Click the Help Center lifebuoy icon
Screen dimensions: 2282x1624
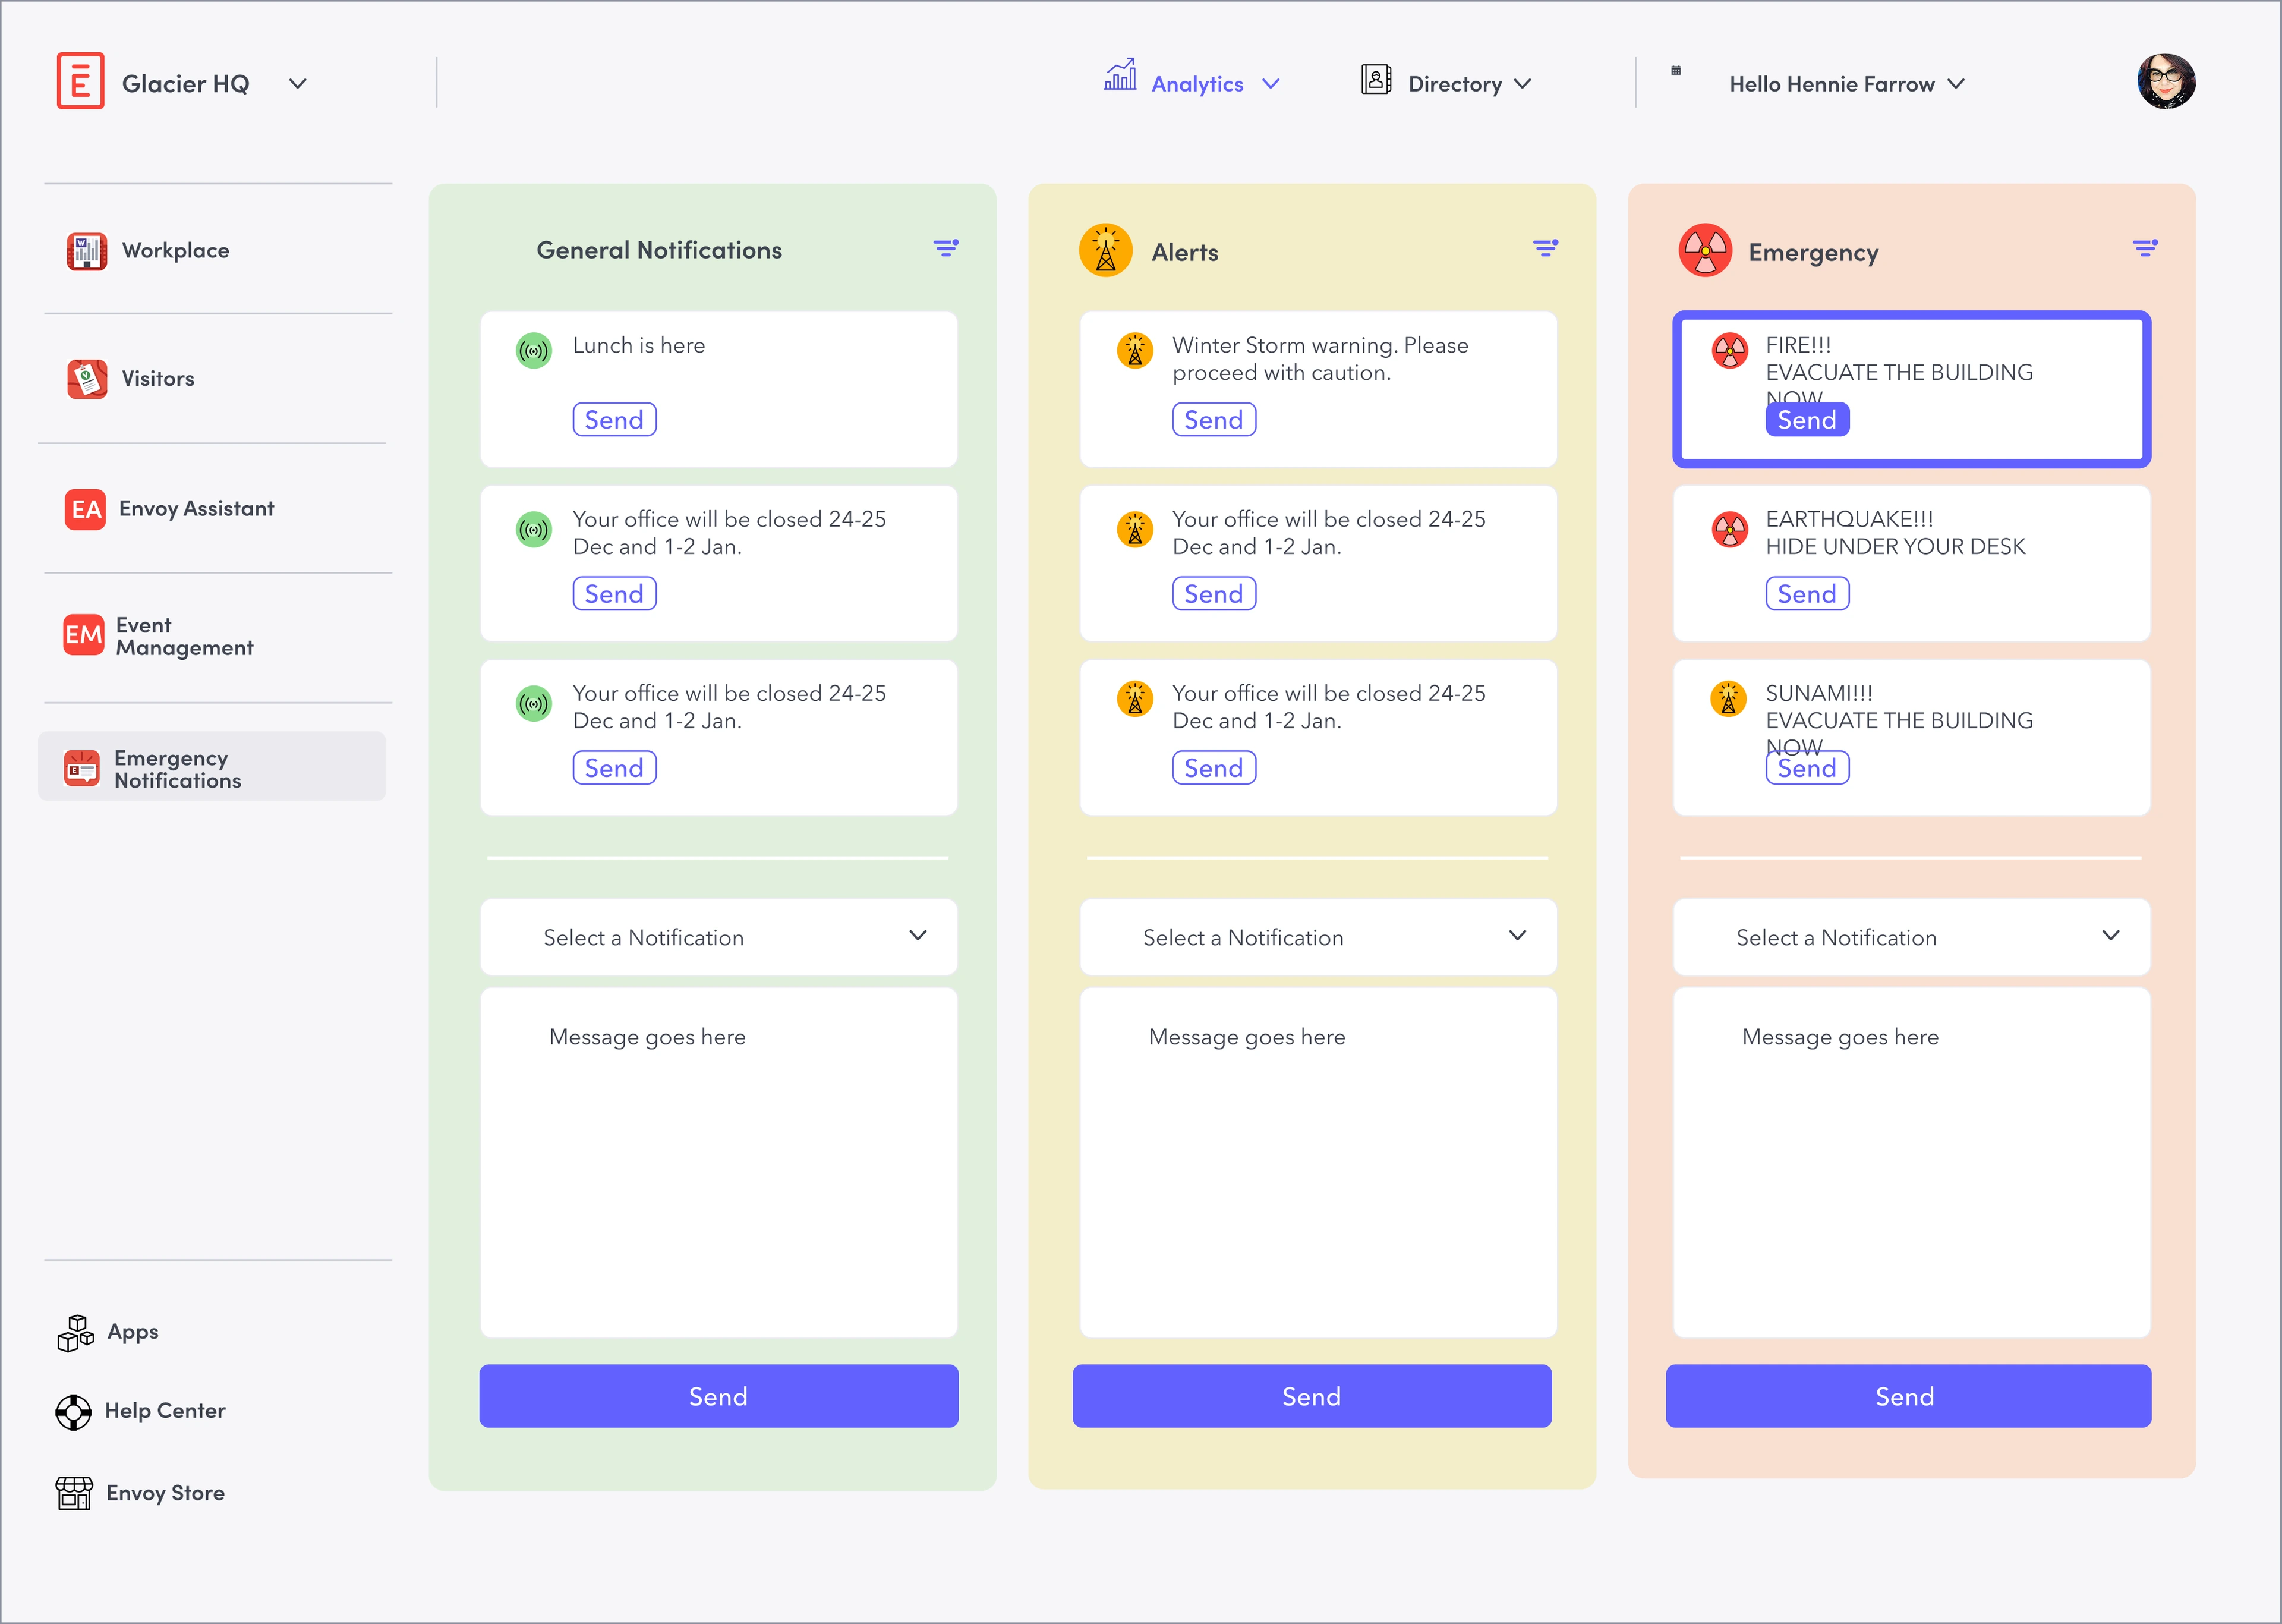(73, 1412)
